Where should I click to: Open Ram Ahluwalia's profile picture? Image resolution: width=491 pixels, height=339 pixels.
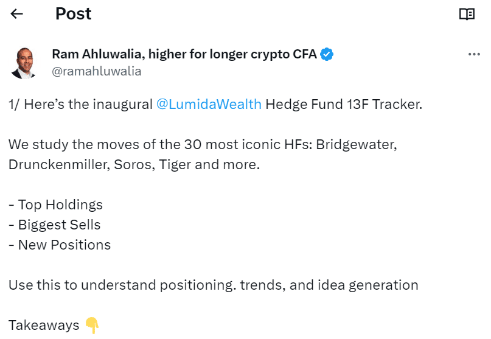click(24, 62)
